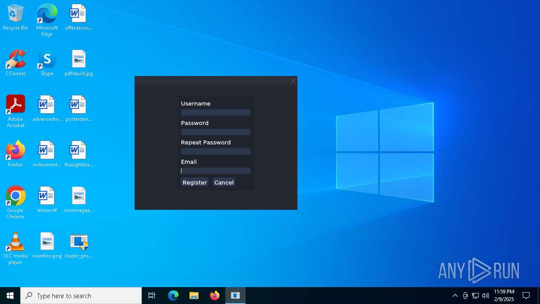The image size is (540, 304).
Task: Select the Microsoft Edge desktop shortcut
Action: [x=47, y=20]
